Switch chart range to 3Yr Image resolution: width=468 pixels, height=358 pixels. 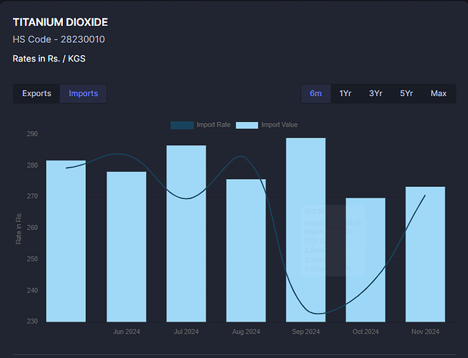[375, 94]
